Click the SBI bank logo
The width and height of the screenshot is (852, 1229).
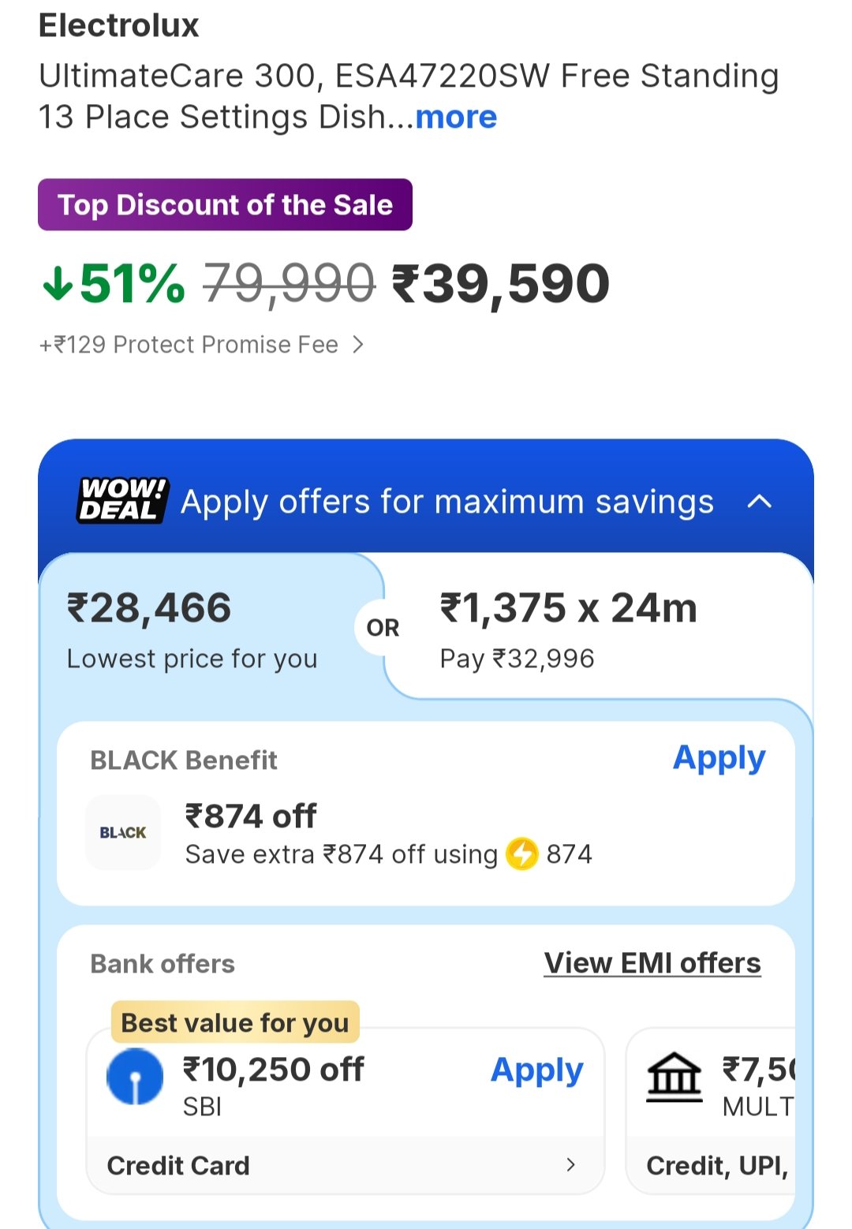[135, 1076]
